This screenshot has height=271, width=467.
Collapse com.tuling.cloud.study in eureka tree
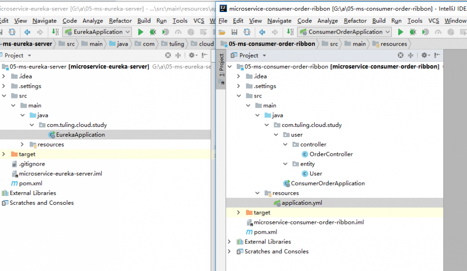[x=32, y=125]
